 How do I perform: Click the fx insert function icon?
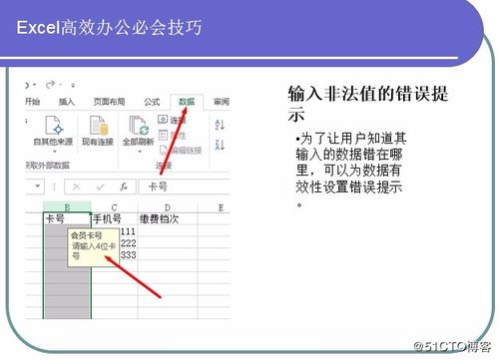(124, 186)
